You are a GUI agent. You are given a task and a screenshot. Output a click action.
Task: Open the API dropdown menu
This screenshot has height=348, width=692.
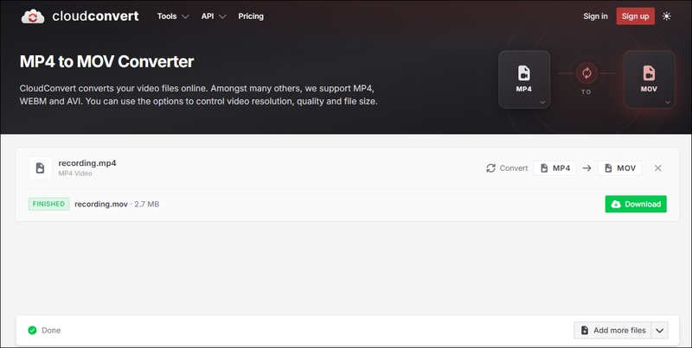coord(214,16)
